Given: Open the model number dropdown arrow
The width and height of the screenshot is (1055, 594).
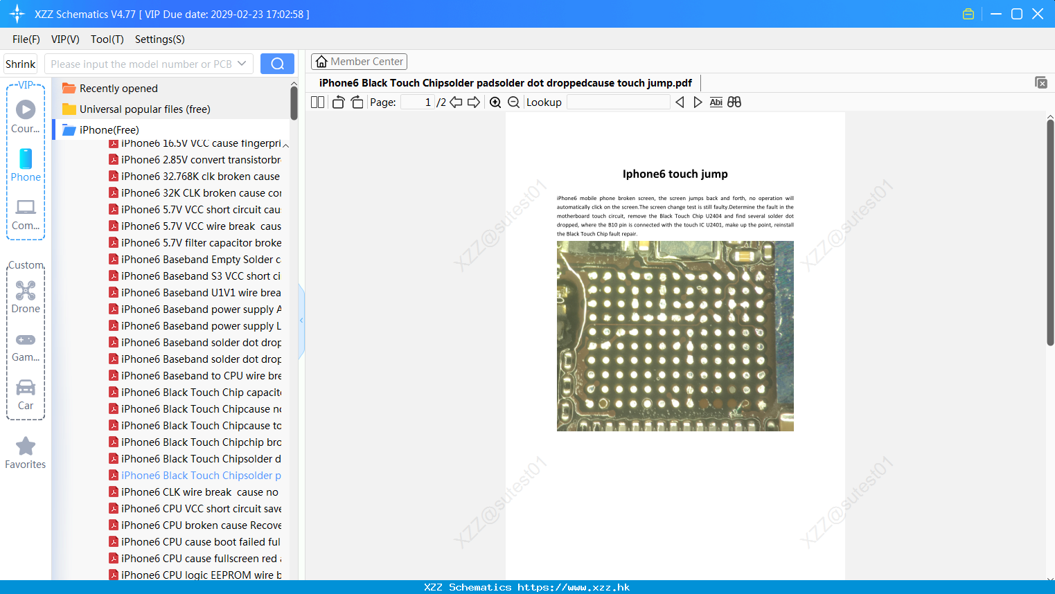Looking at the screenshot, I should point(242,64).
